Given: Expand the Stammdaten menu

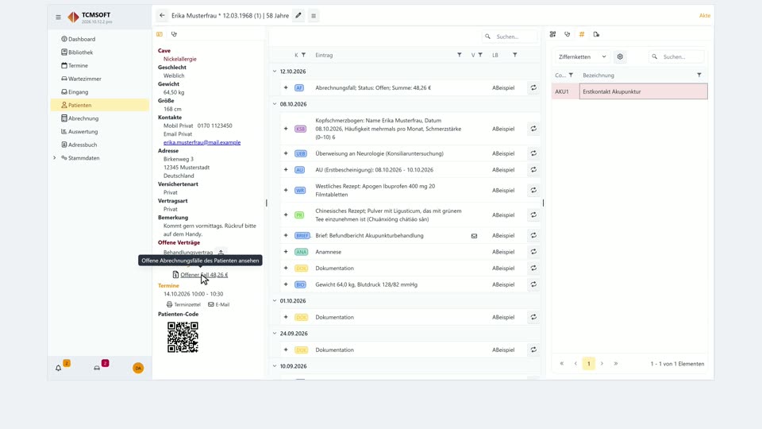Looking at the screenshot, I should (x=55, y=158).
